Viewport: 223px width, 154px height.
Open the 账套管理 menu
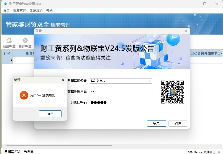click(x=20, y=11)
